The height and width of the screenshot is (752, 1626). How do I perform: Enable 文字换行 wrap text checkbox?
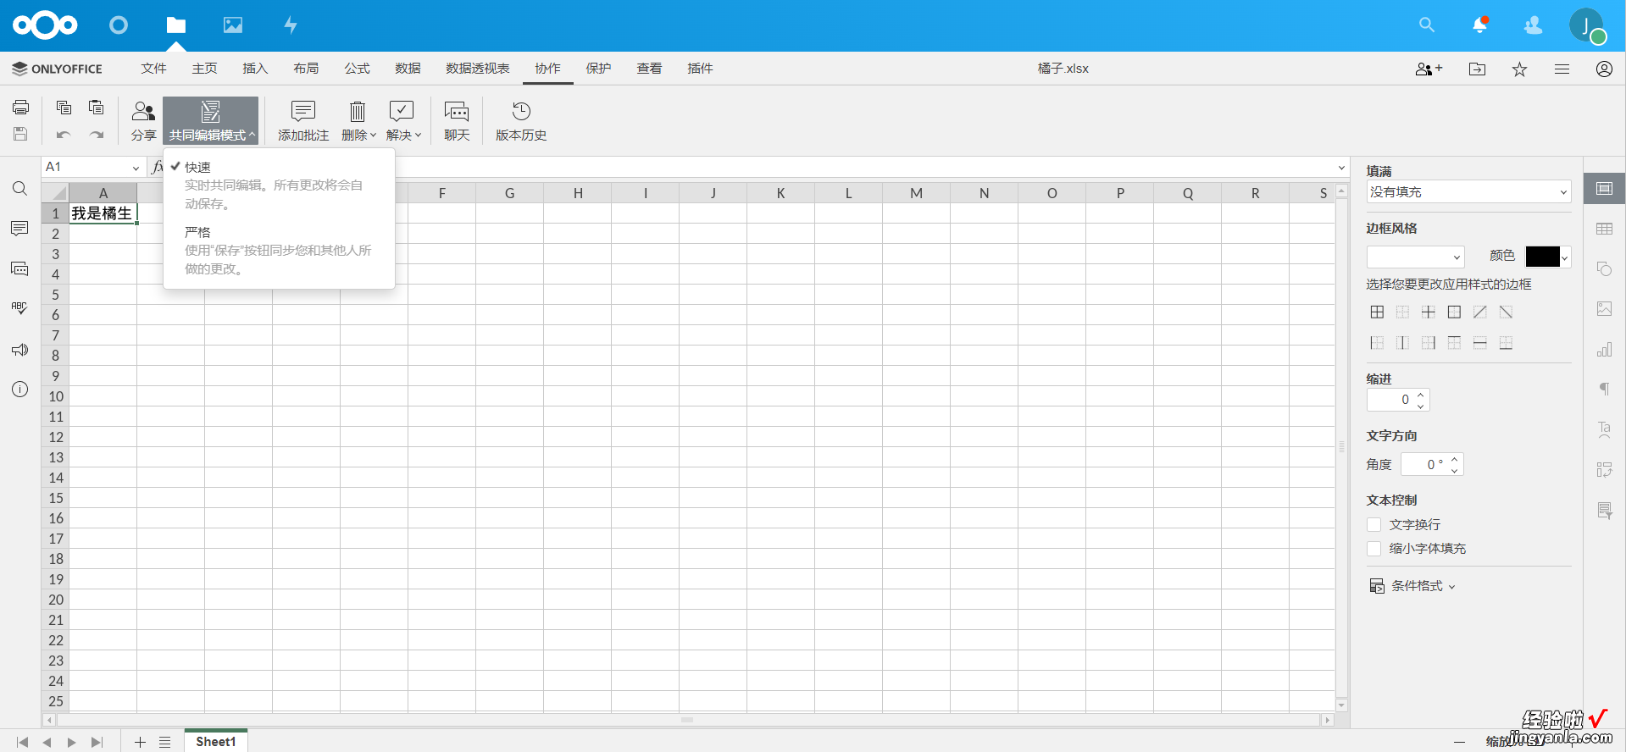click(1374, 525)
